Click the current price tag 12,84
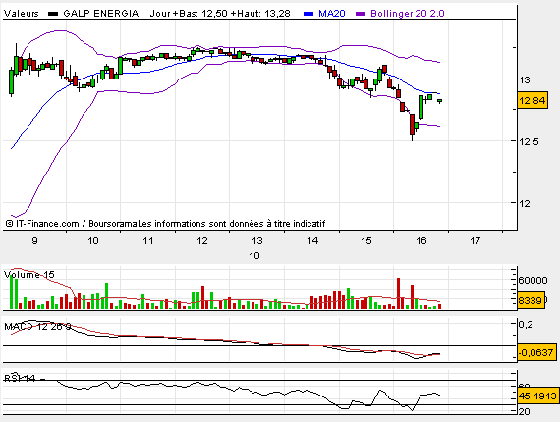This screenshot has height=422, width=560. (x=532, y=101)
